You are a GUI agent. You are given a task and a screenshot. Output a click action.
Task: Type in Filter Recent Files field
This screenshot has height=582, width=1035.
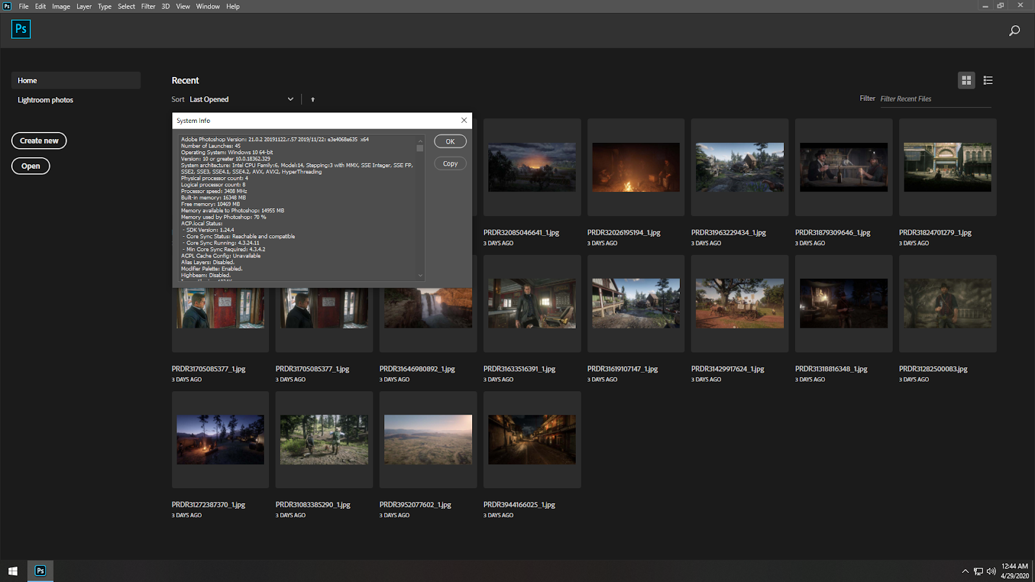pyautogui.click(x=935, y=99)
